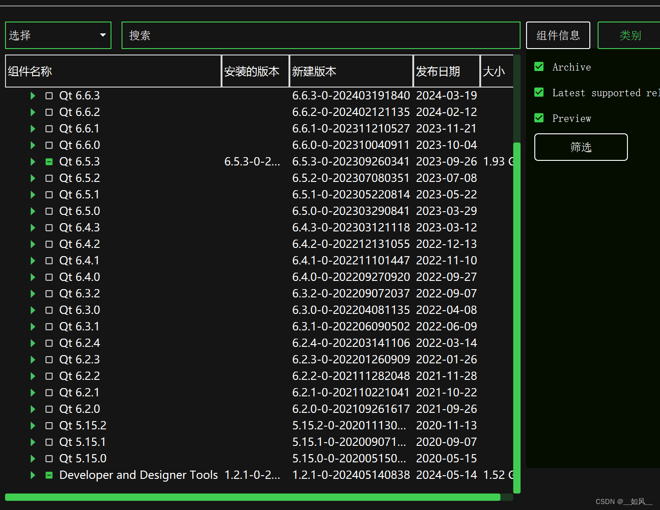660x510 pixels.
Task: Select the Qt 6.4.1 row label
Action: coord(79,261)
